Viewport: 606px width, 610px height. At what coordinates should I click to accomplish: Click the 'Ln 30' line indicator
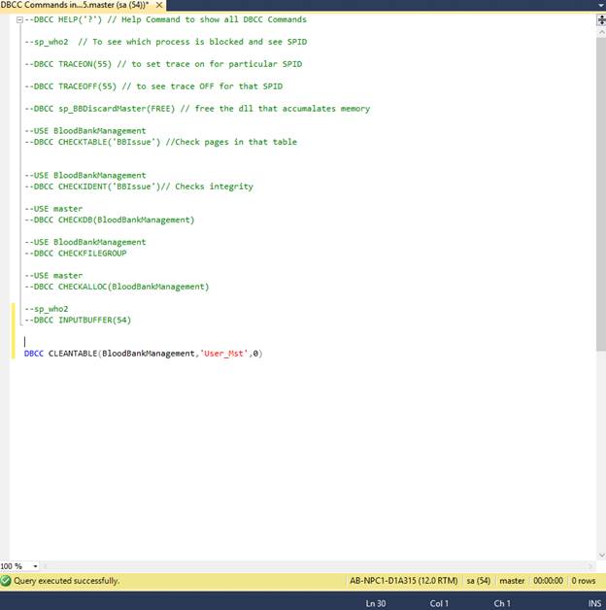click(x=375, y=603)
